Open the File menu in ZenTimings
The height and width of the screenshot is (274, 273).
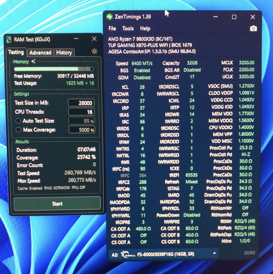[x=112, y=29]
